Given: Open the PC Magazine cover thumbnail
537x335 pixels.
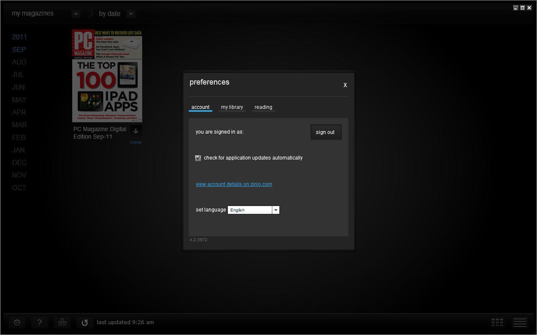Looking at the screenshot, I should click(107, 76).
